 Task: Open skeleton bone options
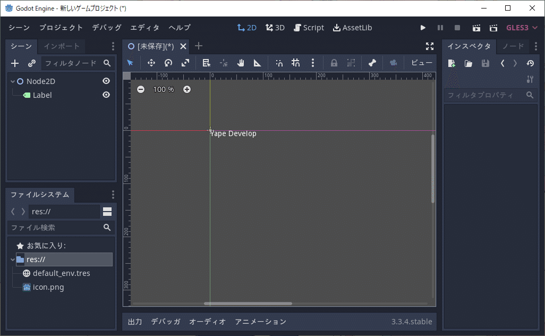[x=372, y=63]
